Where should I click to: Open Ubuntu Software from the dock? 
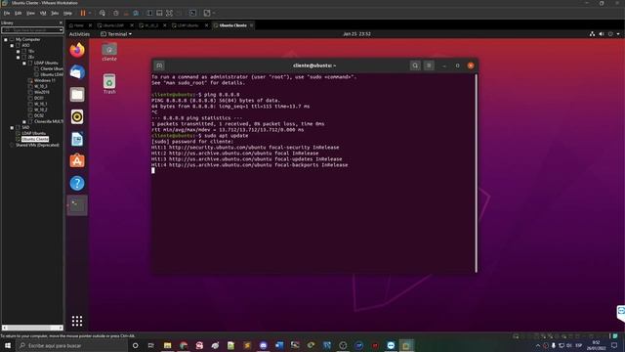click(77, 160)
